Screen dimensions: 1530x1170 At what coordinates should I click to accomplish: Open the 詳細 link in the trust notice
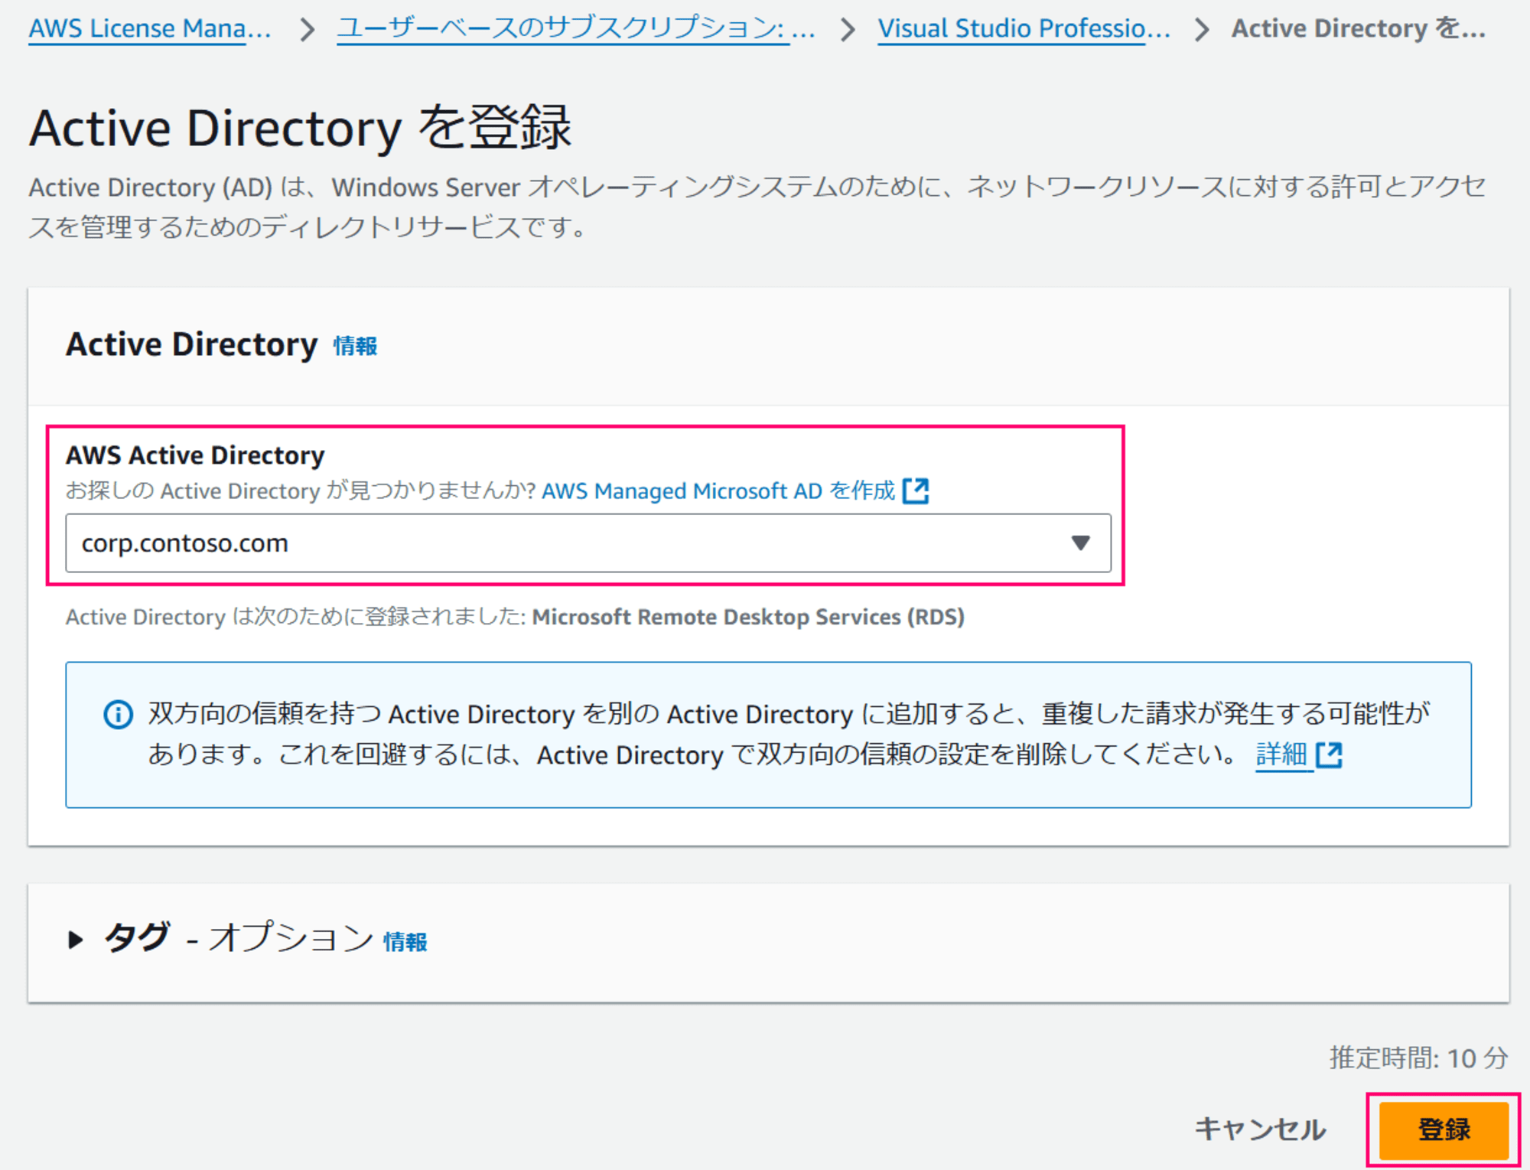(x=1281, y=754)
